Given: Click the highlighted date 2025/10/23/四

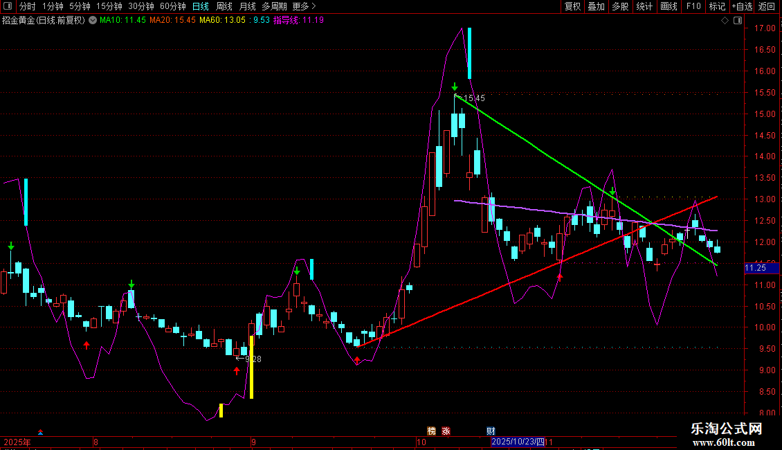Looking at the screenshot, I should [x=518, y=442].
